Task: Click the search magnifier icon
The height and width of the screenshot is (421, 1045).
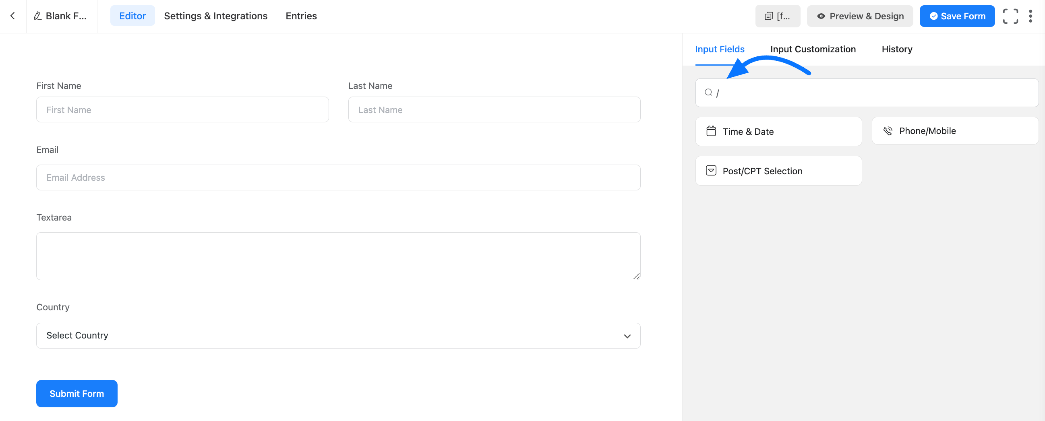Action: (x=708, y=93)
